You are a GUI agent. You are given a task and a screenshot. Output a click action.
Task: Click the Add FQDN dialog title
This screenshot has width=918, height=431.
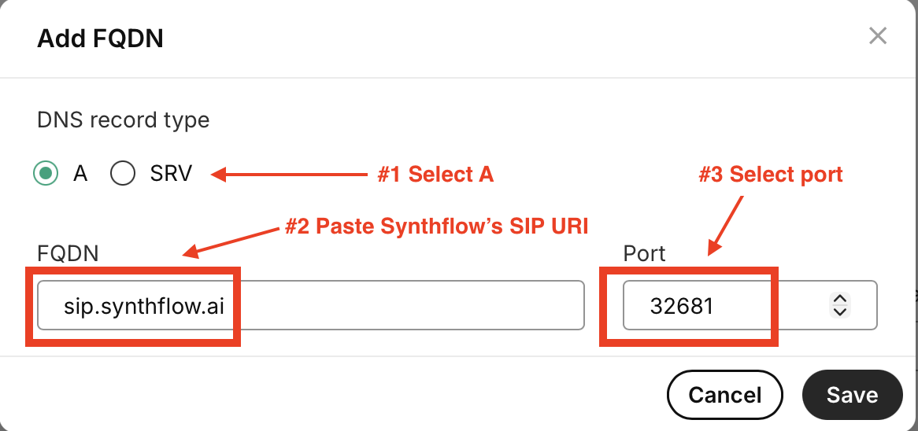click(x=100, y=39)
